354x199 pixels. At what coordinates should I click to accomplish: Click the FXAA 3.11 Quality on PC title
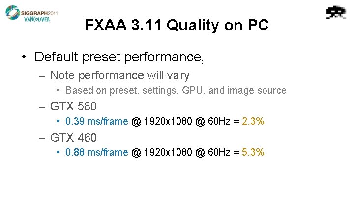coord(177,25)
